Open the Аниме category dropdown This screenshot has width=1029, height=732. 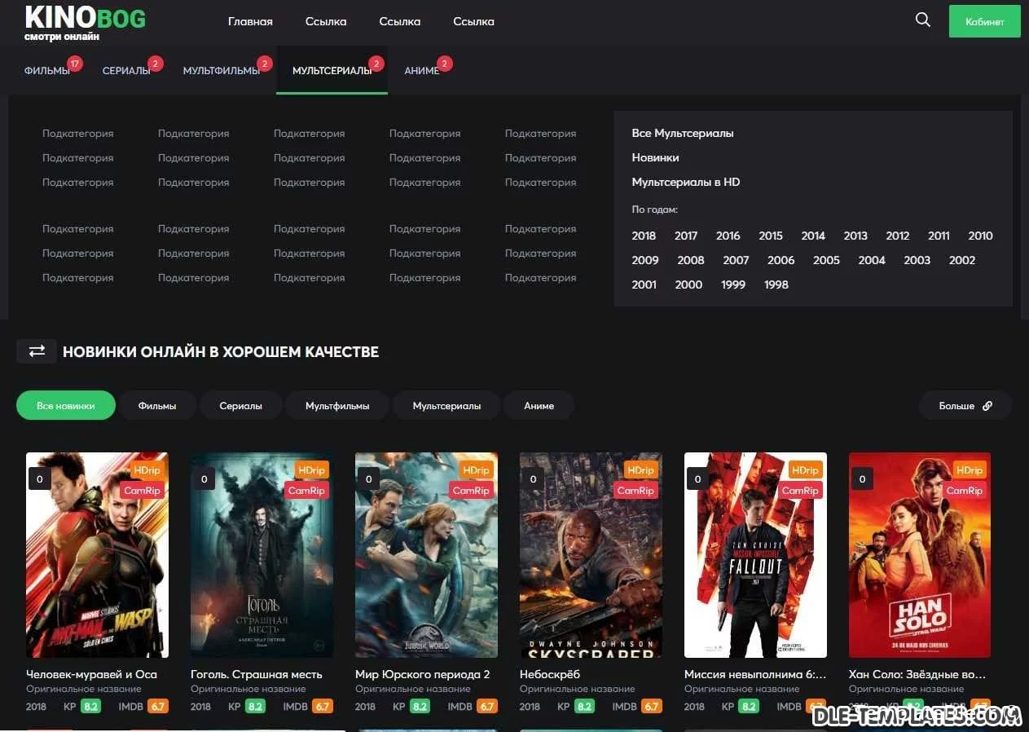pyautogui.click(x=421, y=71)
